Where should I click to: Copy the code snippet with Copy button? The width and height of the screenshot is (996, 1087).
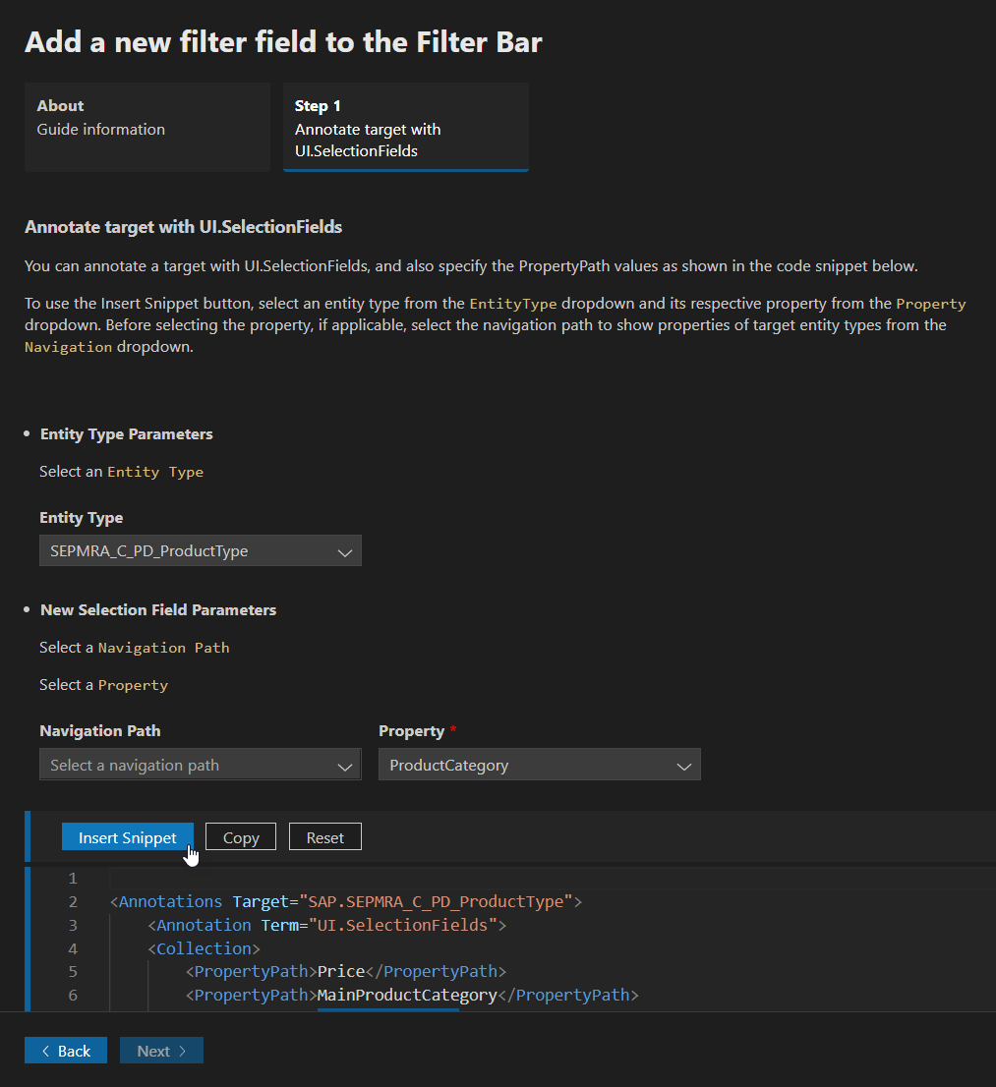point(241,837)
